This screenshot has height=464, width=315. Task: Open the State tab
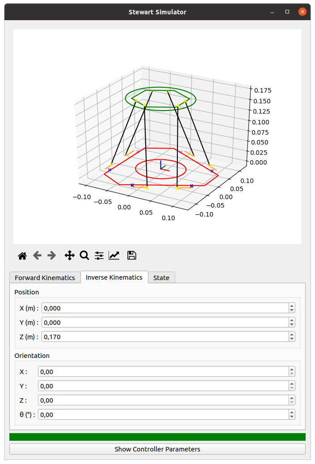click(x=161, y=277)
